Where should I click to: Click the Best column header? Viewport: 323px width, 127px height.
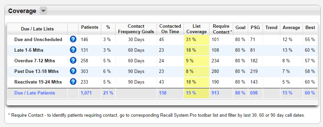tap(310, 27)
